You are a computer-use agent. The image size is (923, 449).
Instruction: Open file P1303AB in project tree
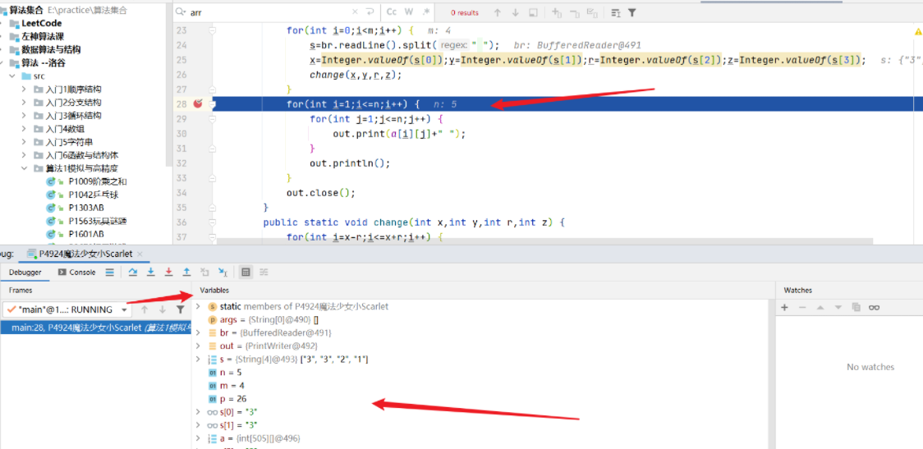pos(86,208)
